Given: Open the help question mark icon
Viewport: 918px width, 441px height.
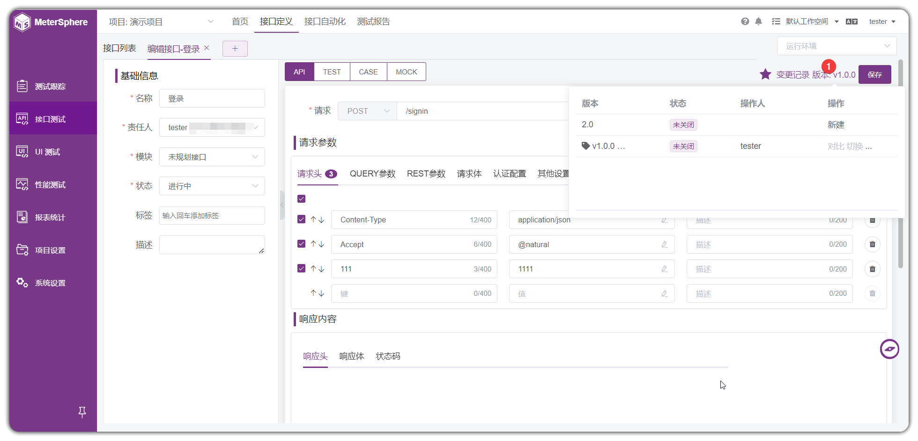Looking at the screenshot, I should [x=745, y=22].
